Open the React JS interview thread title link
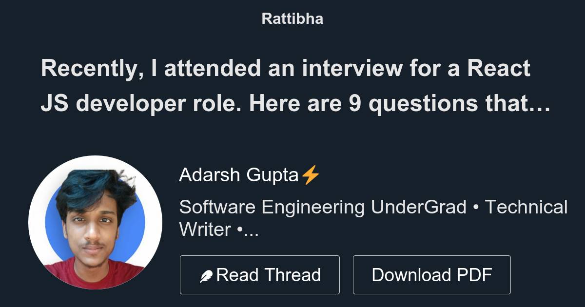Image resolution: width=585 pixels, height=307 pixels. (292, 85)
